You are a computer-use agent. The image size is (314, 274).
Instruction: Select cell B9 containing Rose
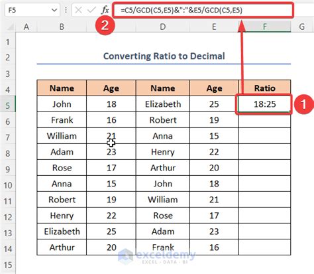(x=62, y=168)
